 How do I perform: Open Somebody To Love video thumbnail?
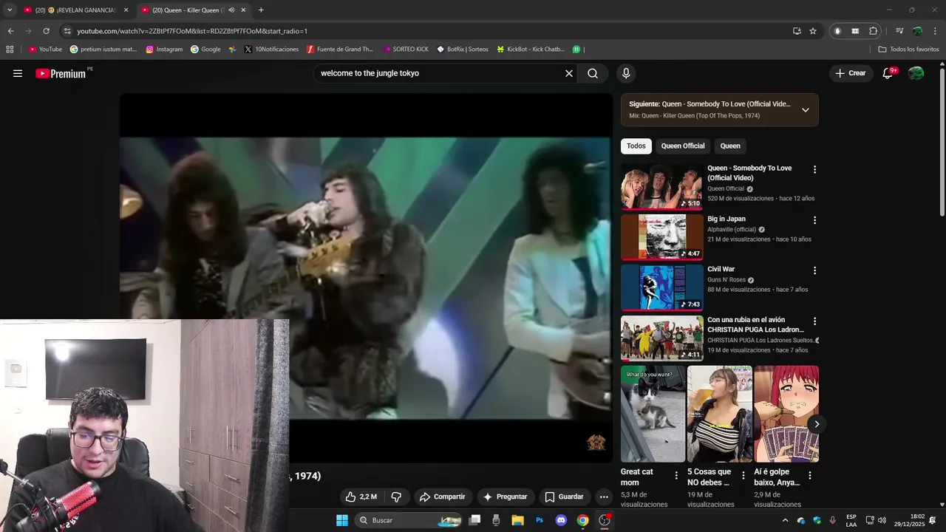pos(661,186)
